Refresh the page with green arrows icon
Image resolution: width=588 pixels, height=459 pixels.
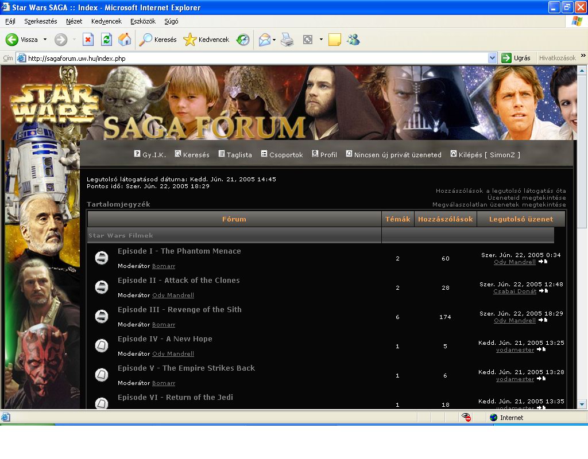point(106,40)
